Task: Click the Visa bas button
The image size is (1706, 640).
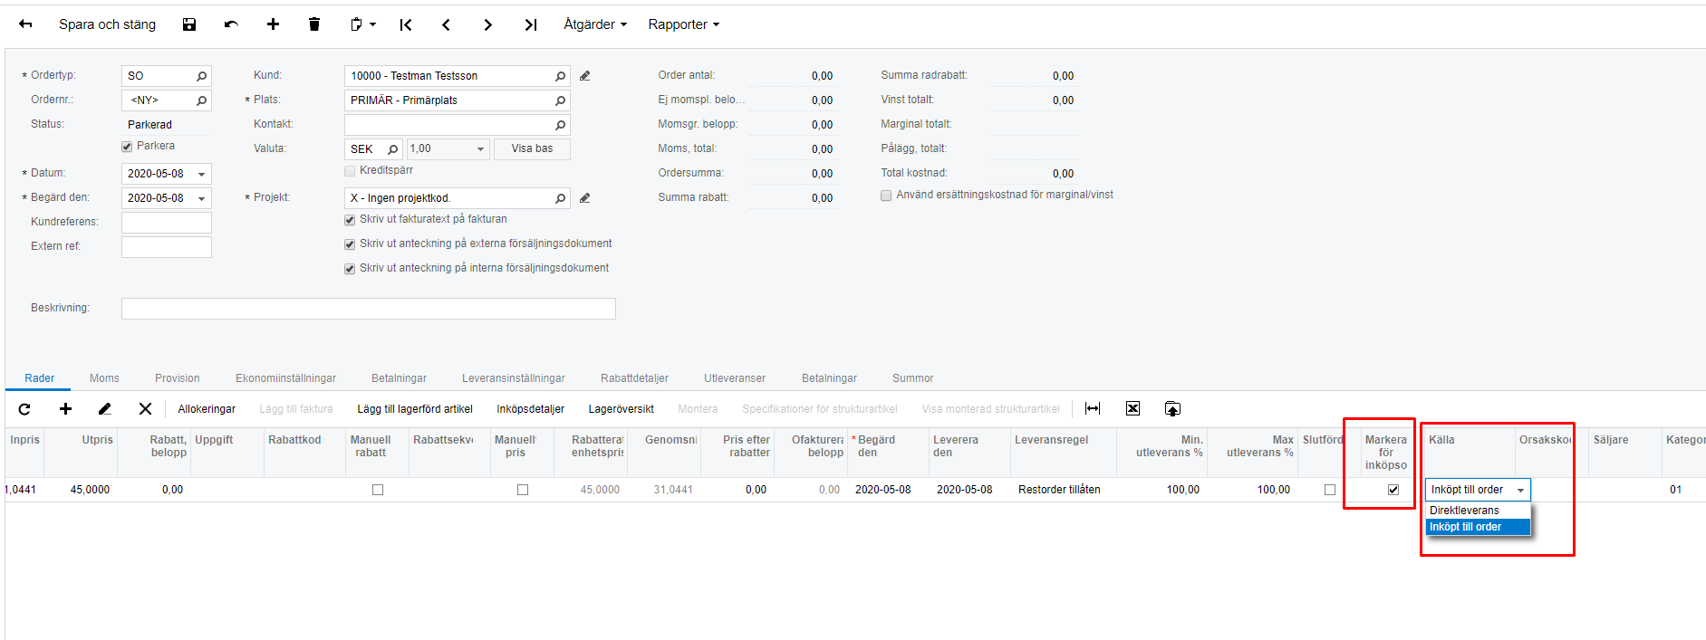Action: 532,148
